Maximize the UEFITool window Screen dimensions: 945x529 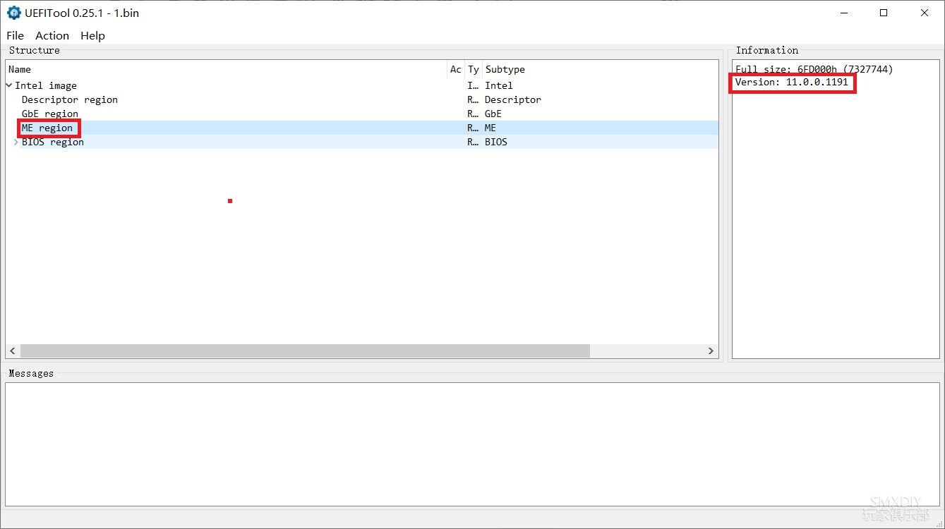(x=884, y=13)
